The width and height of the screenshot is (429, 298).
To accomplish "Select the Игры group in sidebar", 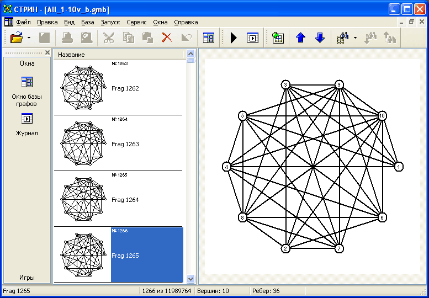I will pos(27,278).
